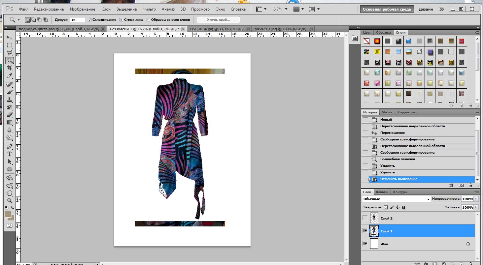Expand the Непрозрачность opacity slider arrow
The width and height of the screenshot is (483, 265).
point(476,199)
